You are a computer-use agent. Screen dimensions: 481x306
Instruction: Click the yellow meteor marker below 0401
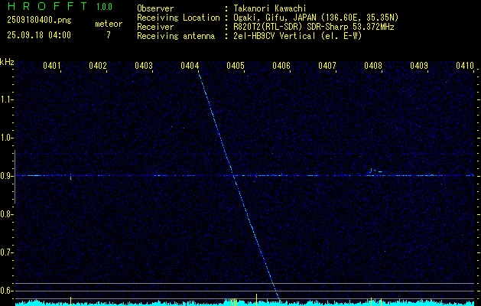tap(71, 301)
